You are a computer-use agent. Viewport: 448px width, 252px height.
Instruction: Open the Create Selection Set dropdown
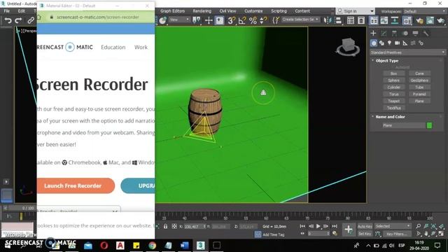(x=300, y=20)
